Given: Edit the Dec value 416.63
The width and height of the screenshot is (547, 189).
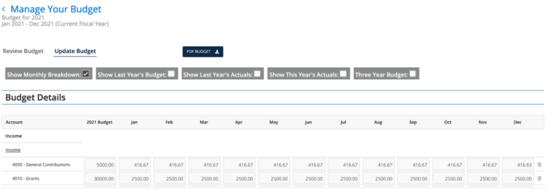Looking at the screenshot, I should tap(518, 165).
